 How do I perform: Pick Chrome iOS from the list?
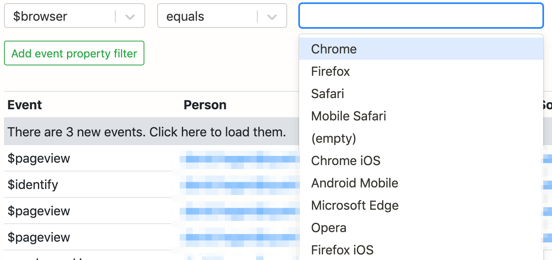345,161
